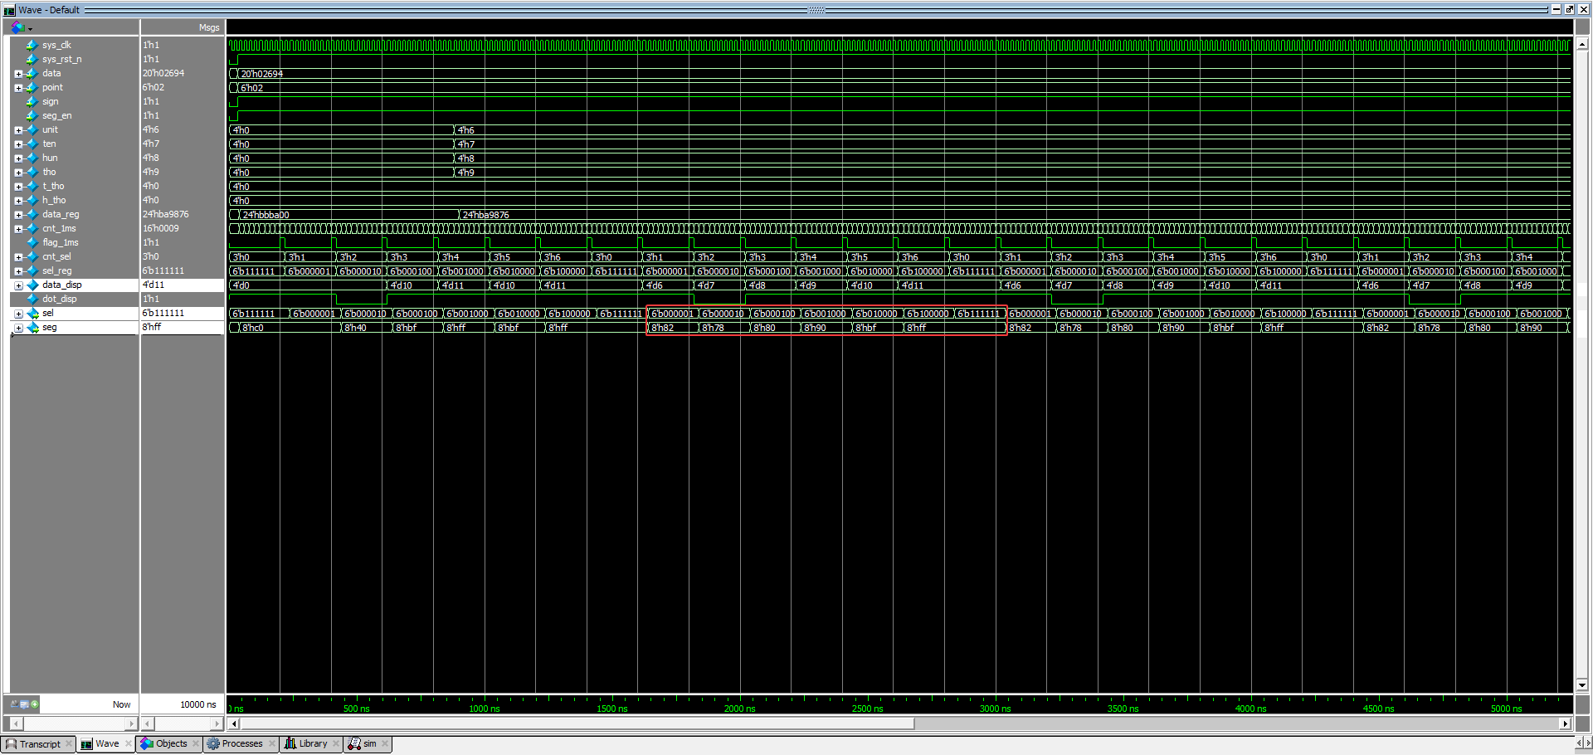
Task: Click the data_reg value 24'hba9876
Action: 166,214
